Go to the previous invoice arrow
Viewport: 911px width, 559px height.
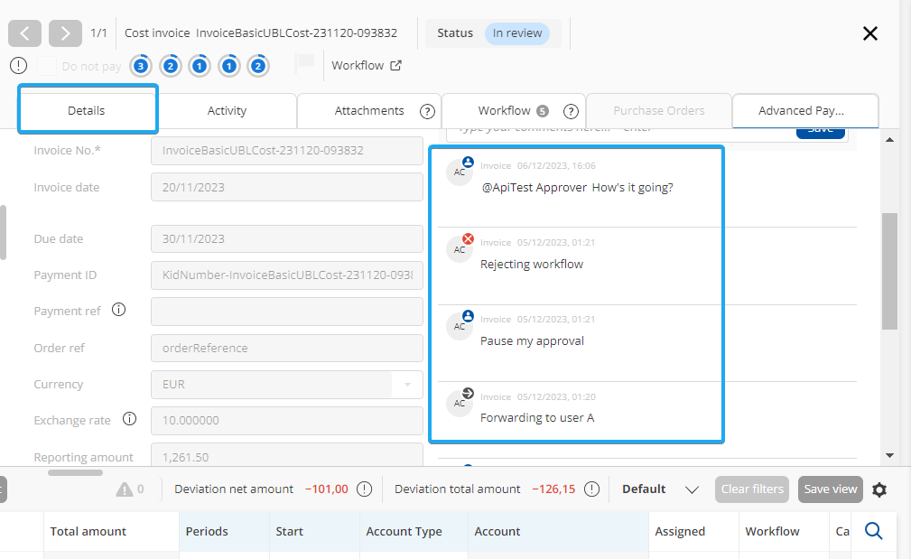[24, 33]
